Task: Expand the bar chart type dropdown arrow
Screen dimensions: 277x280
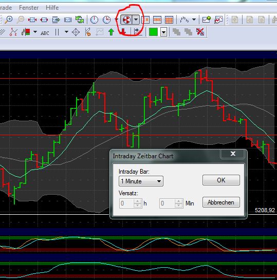Action: [x=194, y=20]
